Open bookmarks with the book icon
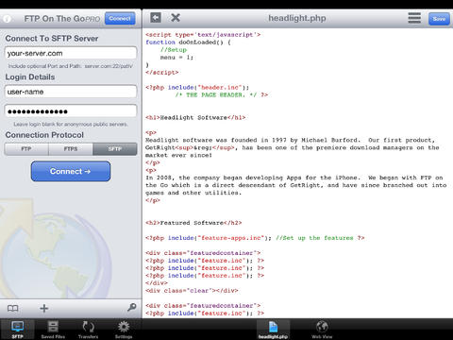 coord(13,308)
